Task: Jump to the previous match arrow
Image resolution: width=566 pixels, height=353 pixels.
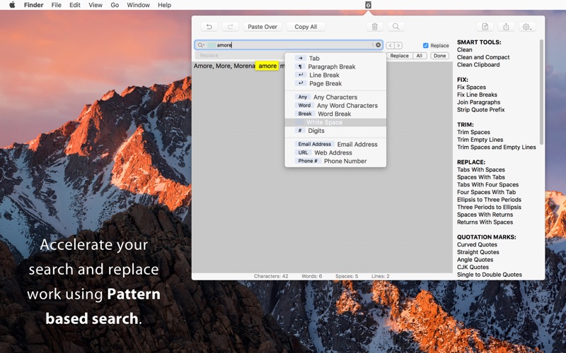Action: tap(391, 45)
